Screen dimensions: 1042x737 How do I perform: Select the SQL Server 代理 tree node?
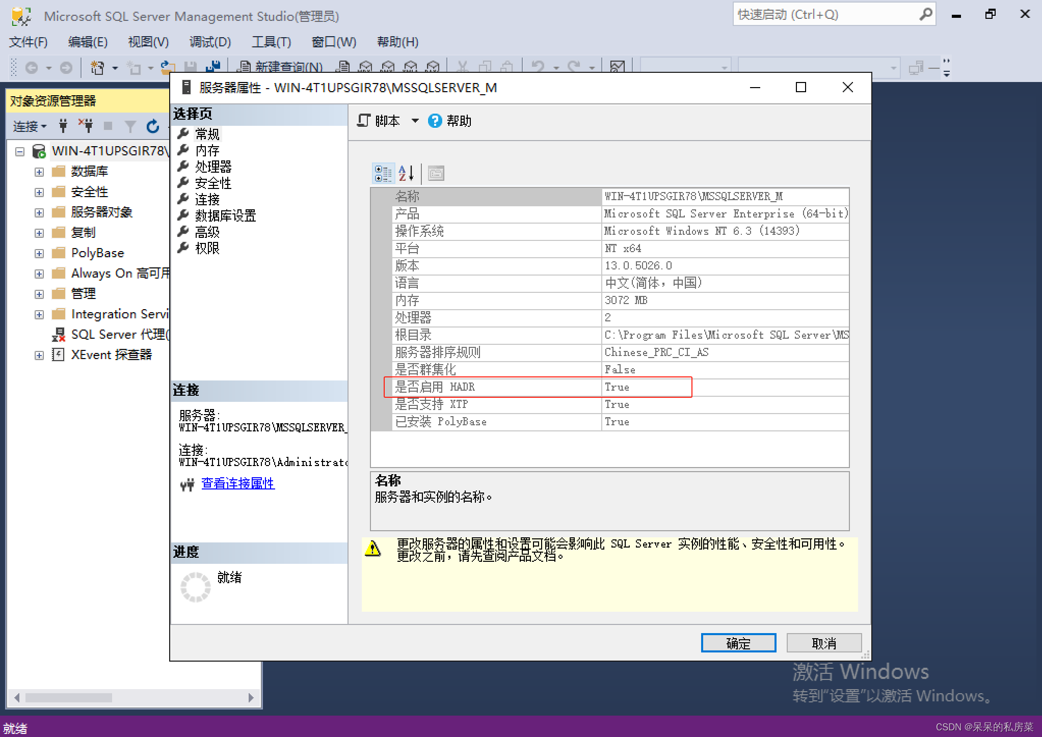(120, 335)
